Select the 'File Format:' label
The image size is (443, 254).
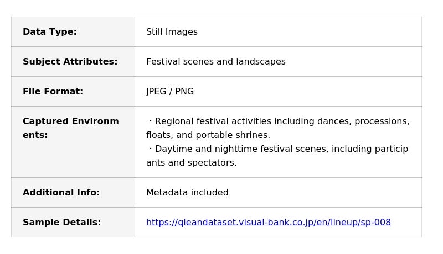point(53,92)
